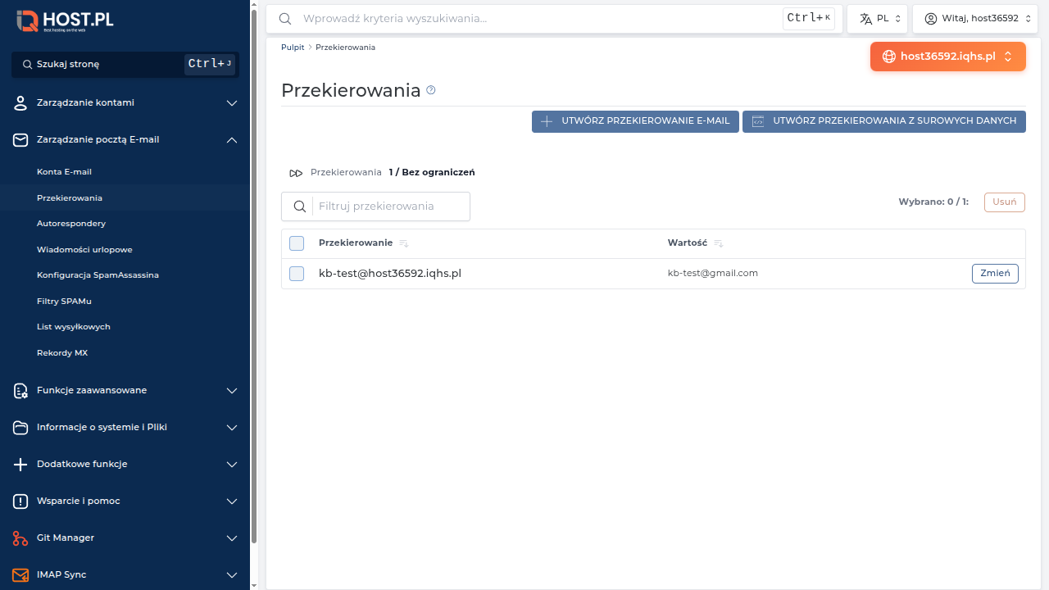Expand Git Manager chevron

[232, 538]
